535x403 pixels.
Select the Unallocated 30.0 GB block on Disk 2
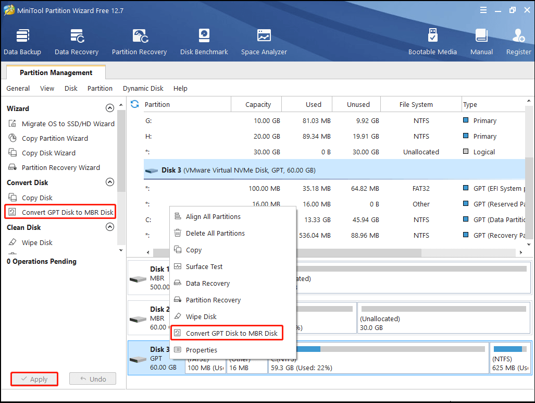[x=443, y=318]
